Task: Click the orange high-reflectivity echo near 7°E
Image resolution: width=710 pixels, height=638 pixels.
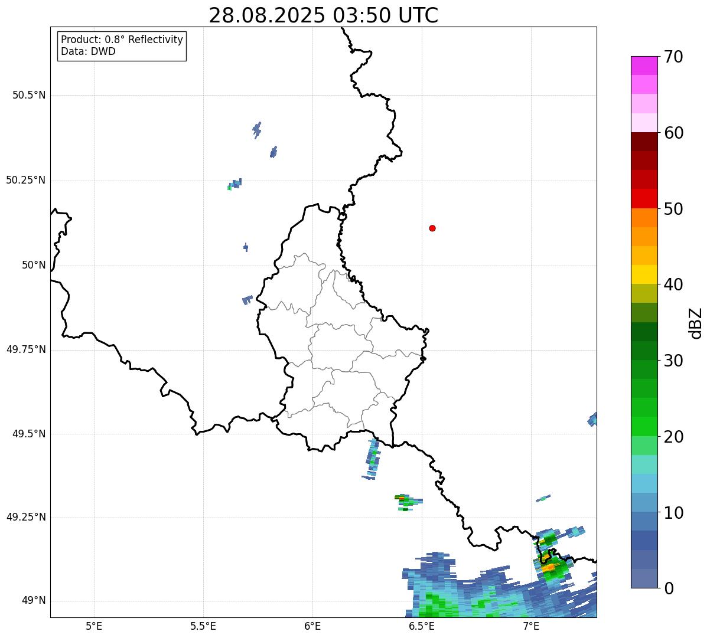Action: click(x=549, y=567)
